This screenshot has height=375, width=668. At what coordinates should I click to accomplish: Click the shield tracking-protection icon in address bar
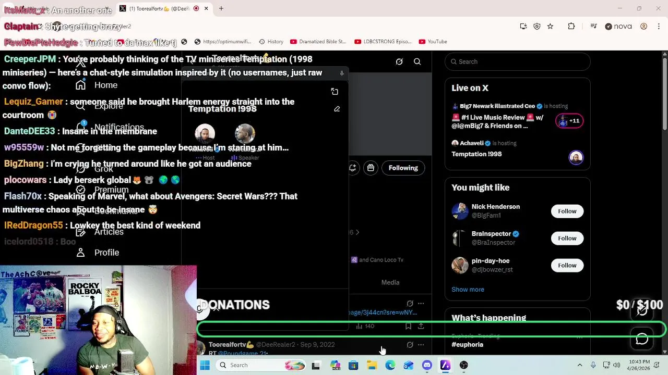(537, 27)
